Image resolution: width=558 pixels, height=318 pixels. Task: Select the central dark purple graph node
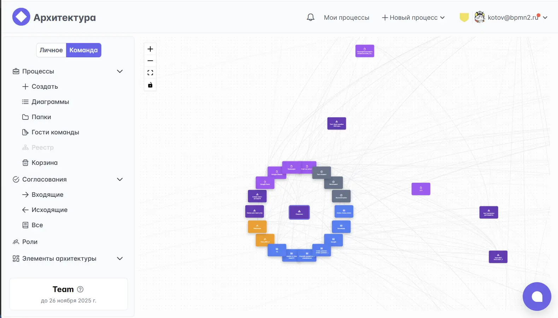pos(299,212)
